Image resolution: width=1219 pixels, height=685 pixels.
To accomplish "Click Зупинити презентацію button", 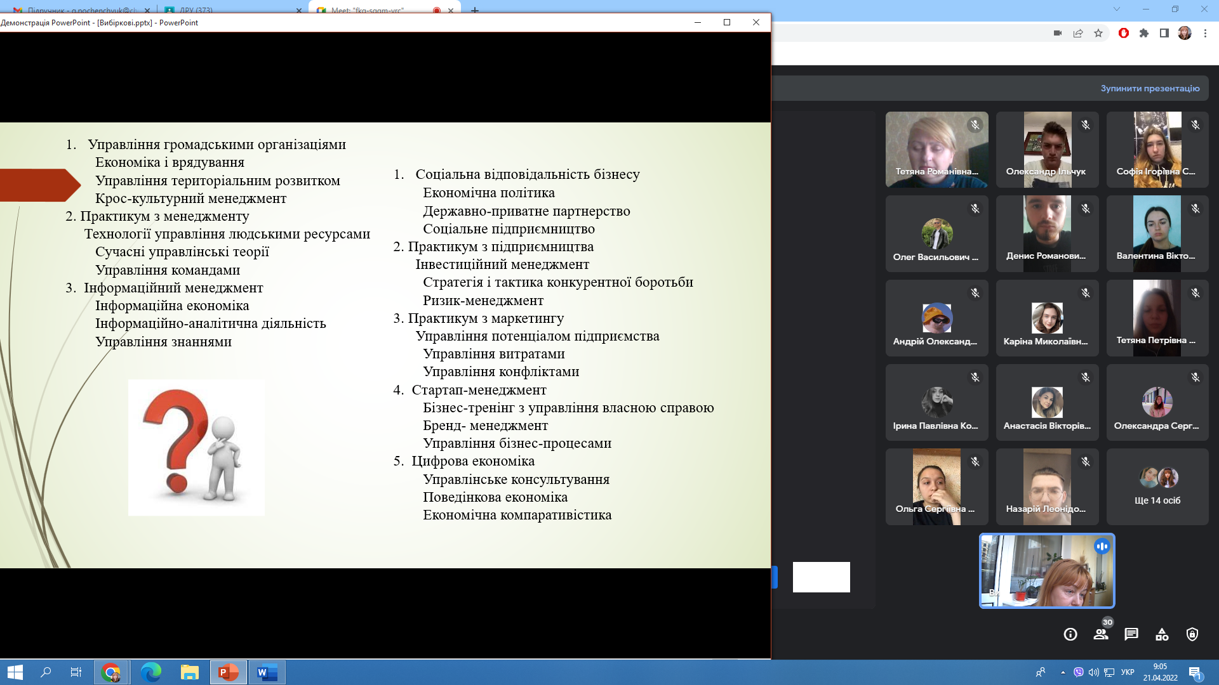I will tap(1150, 88).
